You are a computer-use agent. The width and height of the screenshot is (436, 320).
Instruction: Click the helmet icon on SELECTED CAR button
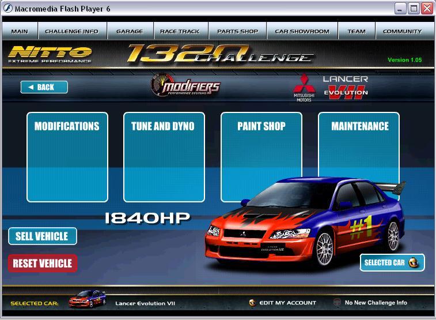[413, 262]
